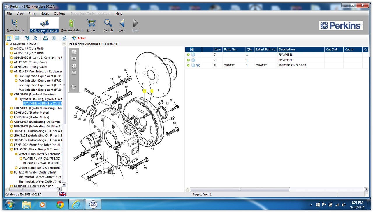Click the parts table search header icon
The image size is (373, 212).
[x=192, y=50]
